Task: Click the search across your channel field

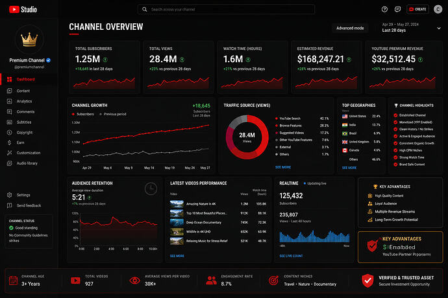Action: click(226, 10)
